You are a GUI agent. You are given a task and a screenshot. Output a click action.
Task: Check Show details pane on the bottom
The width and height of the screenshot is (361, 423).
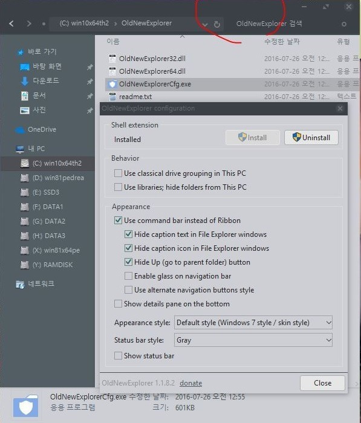(118, 304)
